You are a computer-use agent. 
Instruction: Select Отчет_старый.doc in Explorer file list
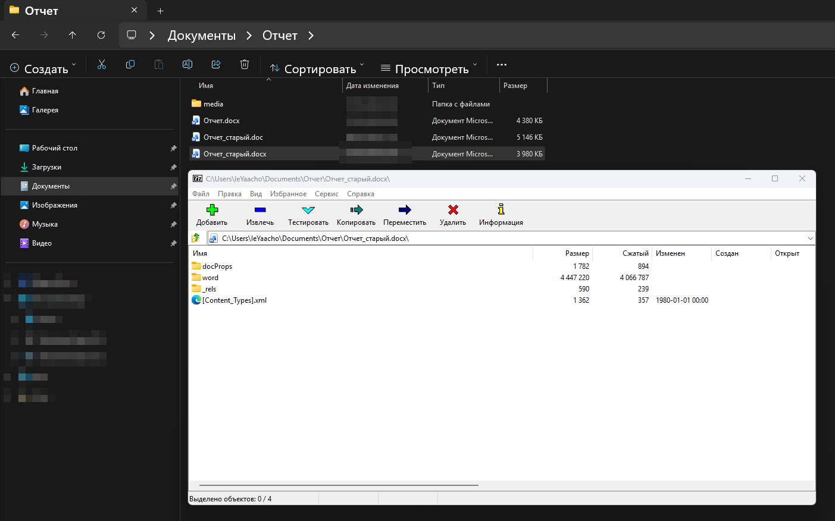[x=233, y=137]
